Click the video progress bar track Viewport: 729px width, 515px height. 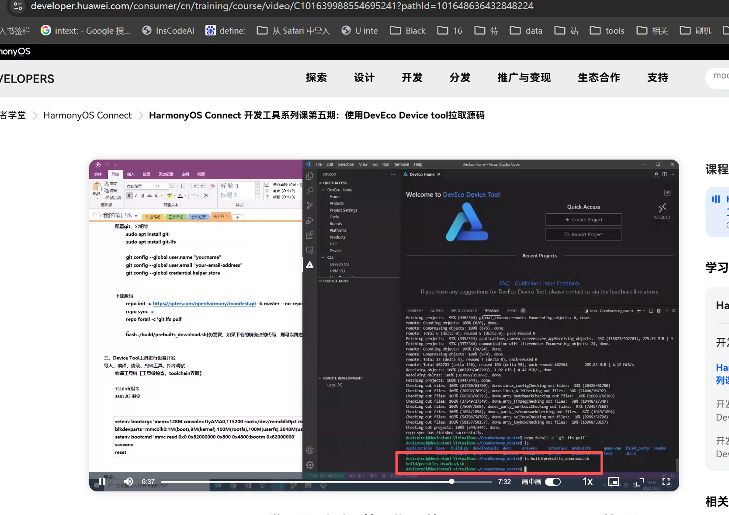point(326,481)
